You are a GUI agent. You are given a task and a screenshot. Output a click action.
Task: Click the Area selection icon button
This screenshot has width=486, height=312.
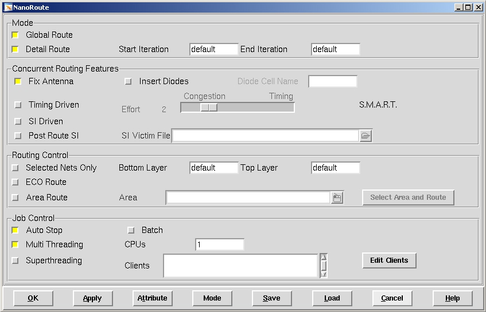point(337,198)
